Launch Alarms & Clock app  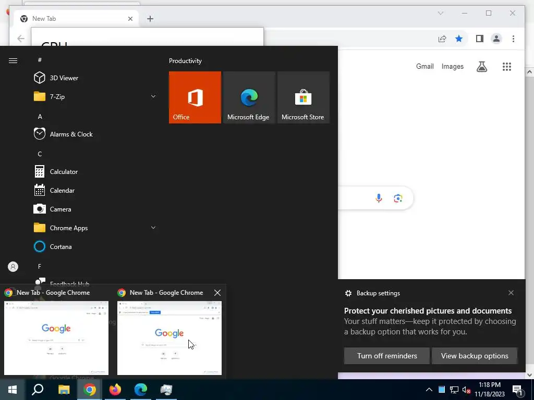click(x=95, y=134)
